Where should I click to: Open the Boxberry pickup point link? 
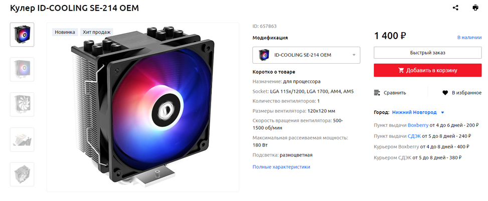[x=418, y=125]
